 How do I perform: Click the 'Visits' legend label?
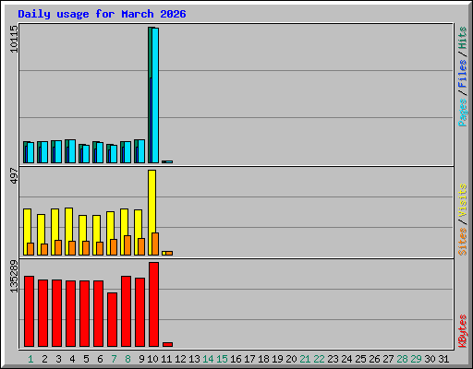coord(463,200)
